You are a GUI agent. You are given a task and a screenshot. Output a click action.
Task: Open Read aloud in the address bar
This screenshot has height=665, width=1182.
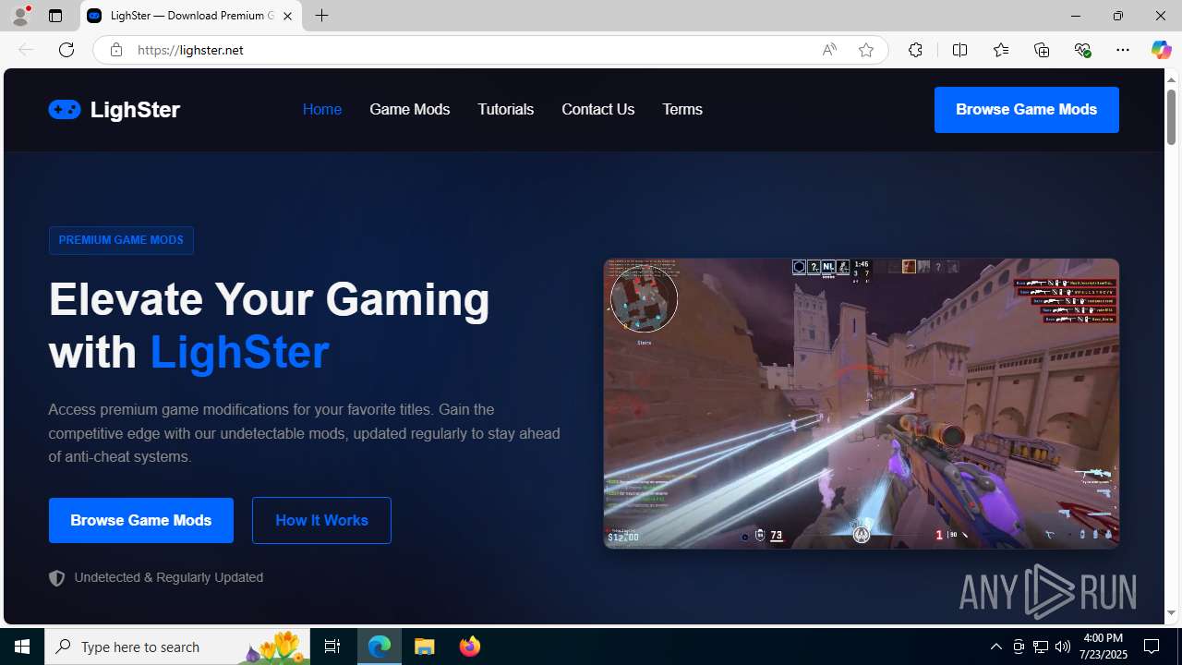coord(829,50)
